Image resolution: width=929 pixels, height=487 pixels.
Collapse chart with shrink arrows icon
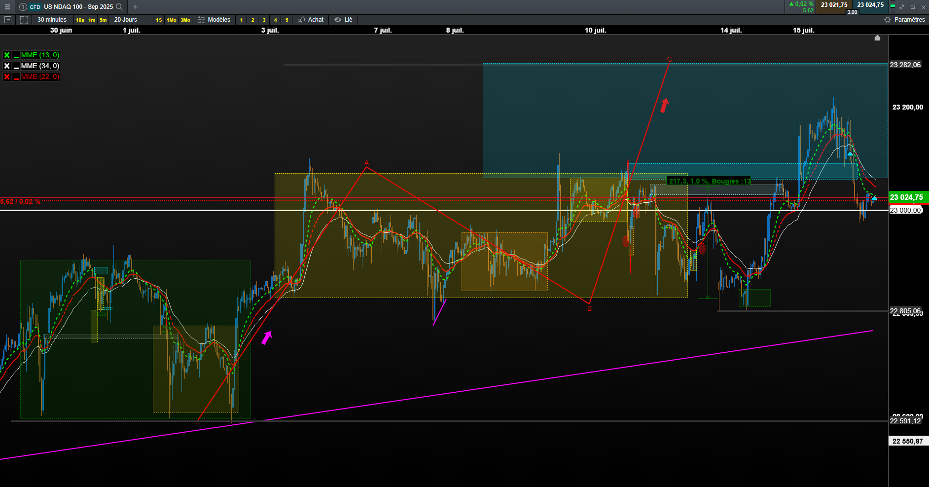[902, 7]
